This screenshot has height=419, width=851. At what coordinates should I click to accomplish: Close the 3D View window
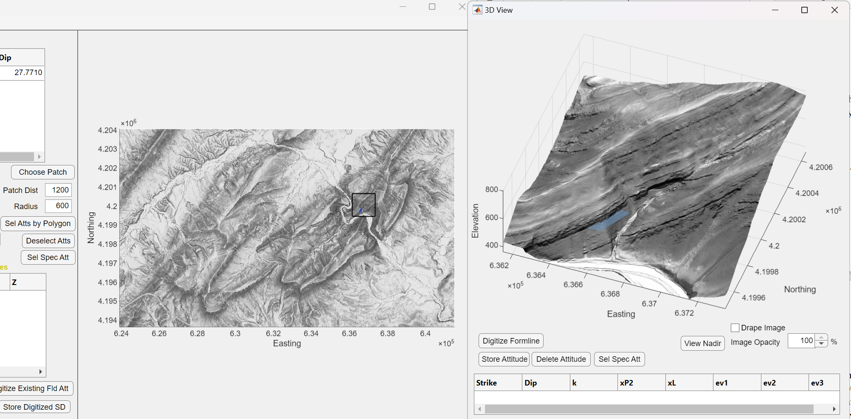tap(834, 10)
